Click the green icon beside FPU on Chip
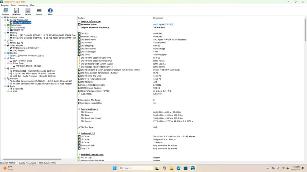307x172 pixels. coord(79,158)
